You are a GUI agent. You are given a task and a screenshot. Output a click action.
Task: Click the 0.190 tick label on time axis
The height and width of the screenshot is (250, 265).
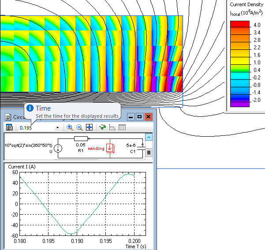point(77,241)
